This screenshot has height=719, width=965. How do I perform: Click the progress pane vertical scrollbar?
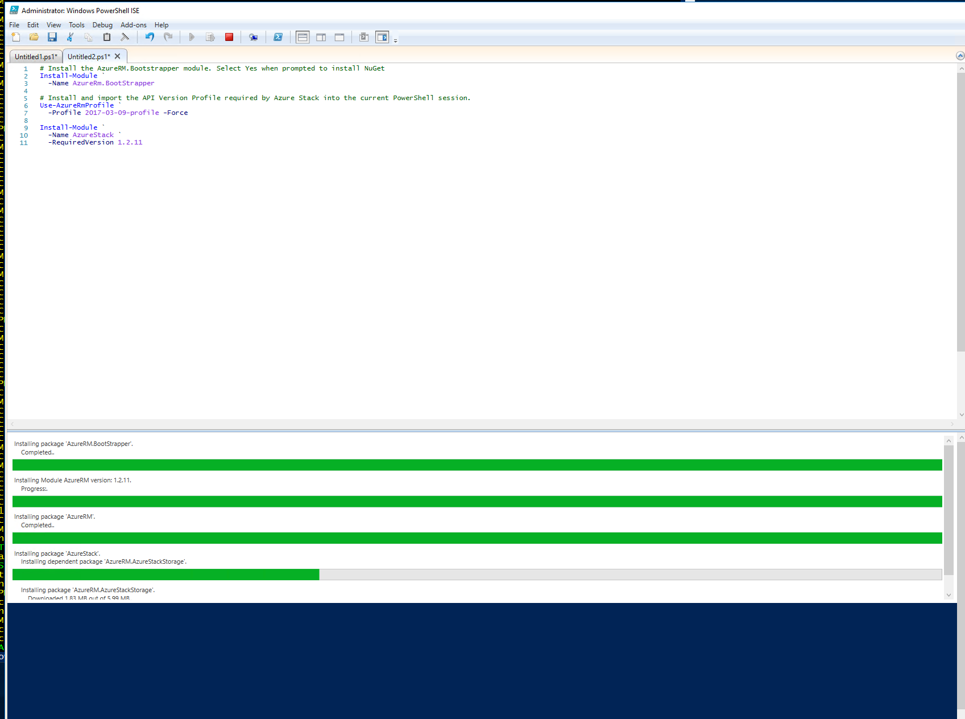pyautogui.click(x=949, y=510)
